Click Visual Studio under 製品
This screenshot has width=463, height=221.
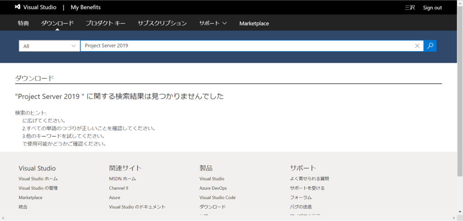[x=212, y=179]
